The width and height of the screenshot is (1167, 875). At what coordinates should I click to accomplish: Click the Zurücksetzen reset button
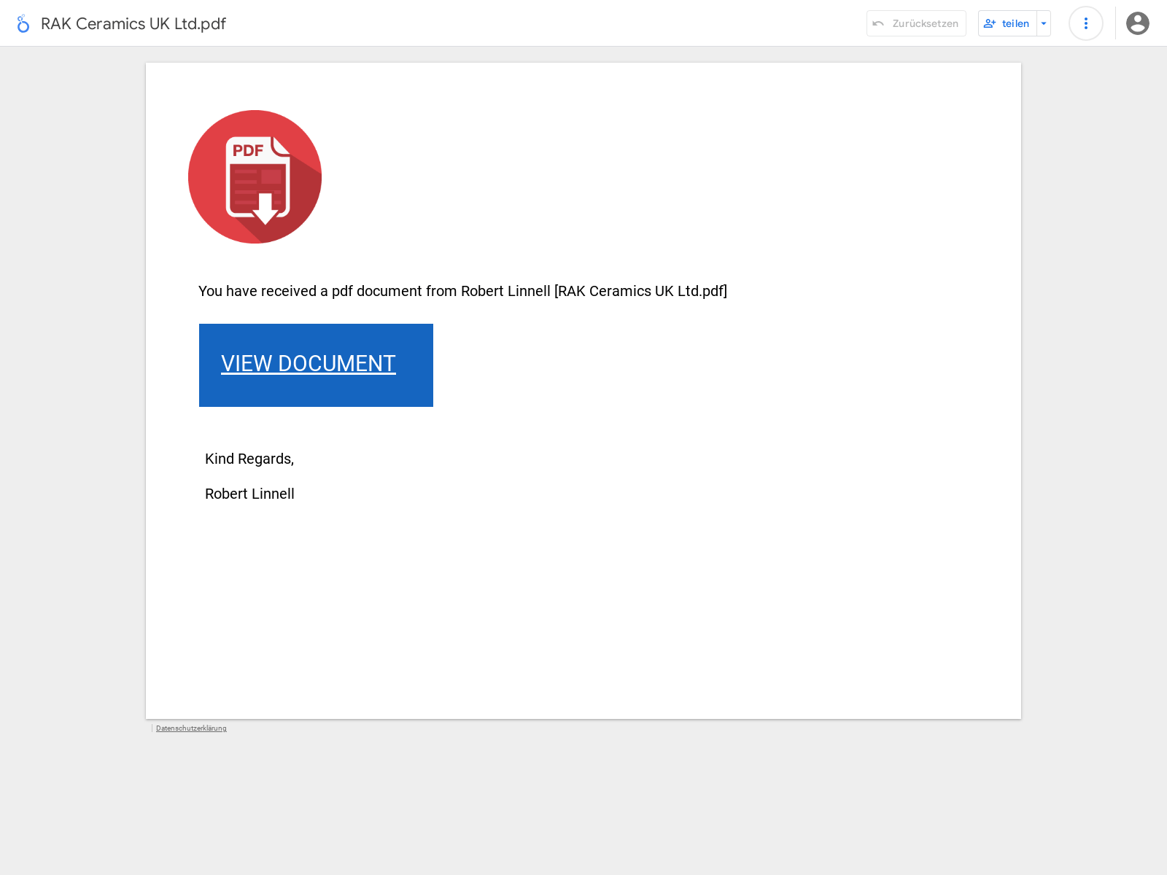(916, 23)
